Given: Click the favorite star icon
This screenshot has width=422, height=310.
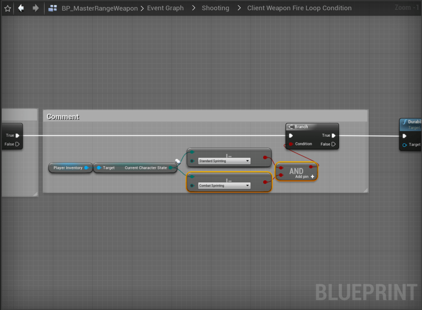Looking at the screenshot, I should point(7,8).
